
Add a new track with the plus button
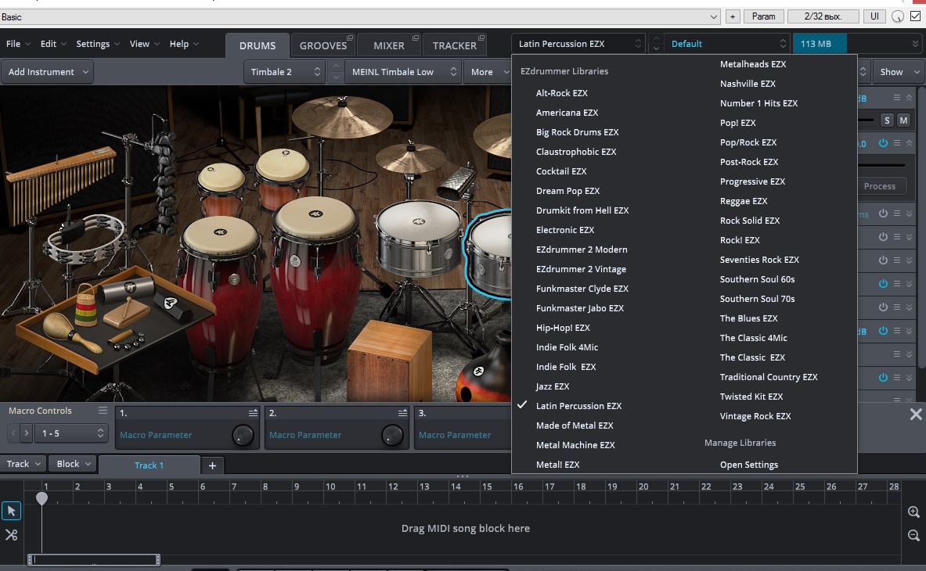pos(211,465)
